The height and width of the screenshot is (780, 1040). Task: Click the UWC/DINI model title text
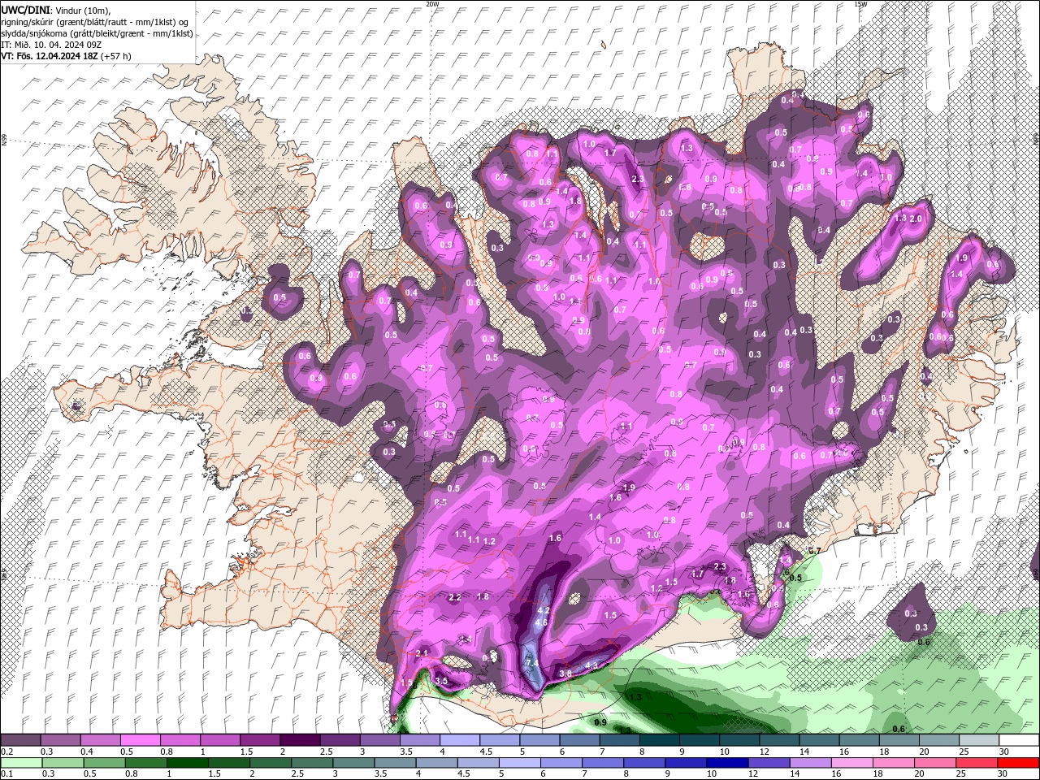(26, 9)
